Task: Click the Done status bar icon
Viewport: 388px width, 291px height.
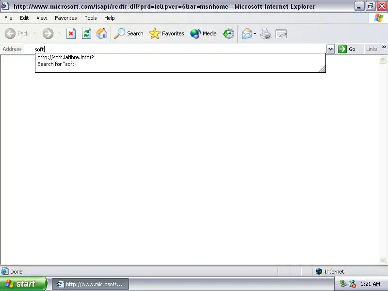Action: pyautogui.click(x=5, y=271)
